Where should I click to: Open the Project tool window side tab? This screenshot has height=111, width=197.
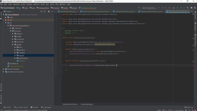pyautogui.click(x=1, y=15)
